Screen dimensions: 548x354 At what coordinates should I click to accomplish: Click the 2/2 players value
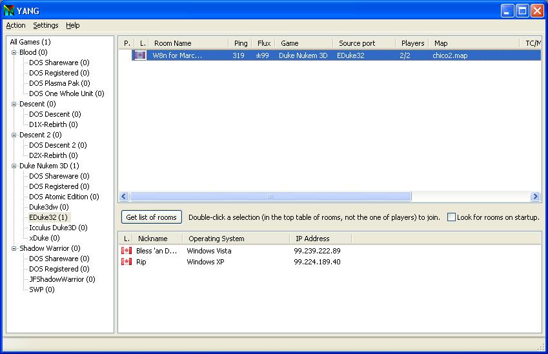point(405,55)
